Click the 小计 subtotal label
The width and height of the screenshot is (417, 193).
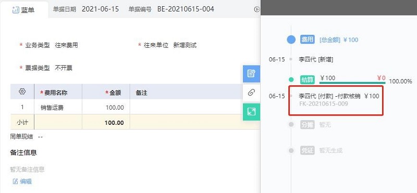pos(22,122)
